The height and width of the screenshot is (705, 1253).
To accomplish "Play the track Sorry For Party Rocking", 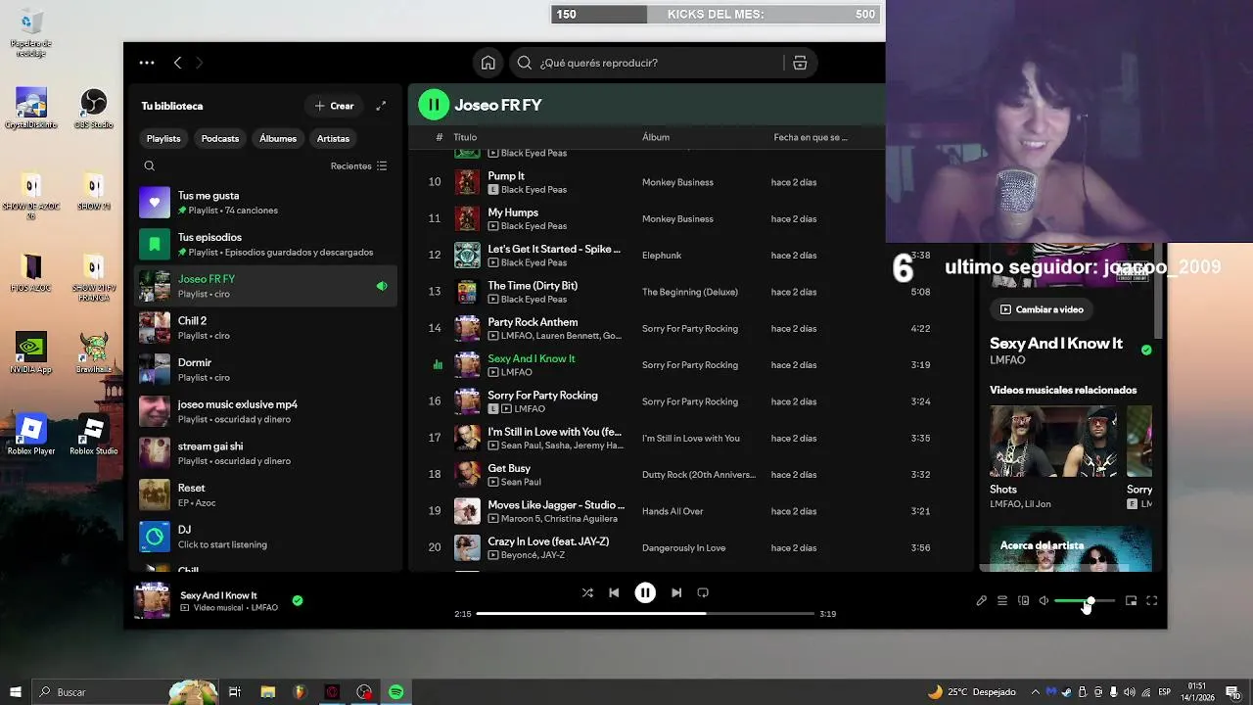I will tap(542, 396).
